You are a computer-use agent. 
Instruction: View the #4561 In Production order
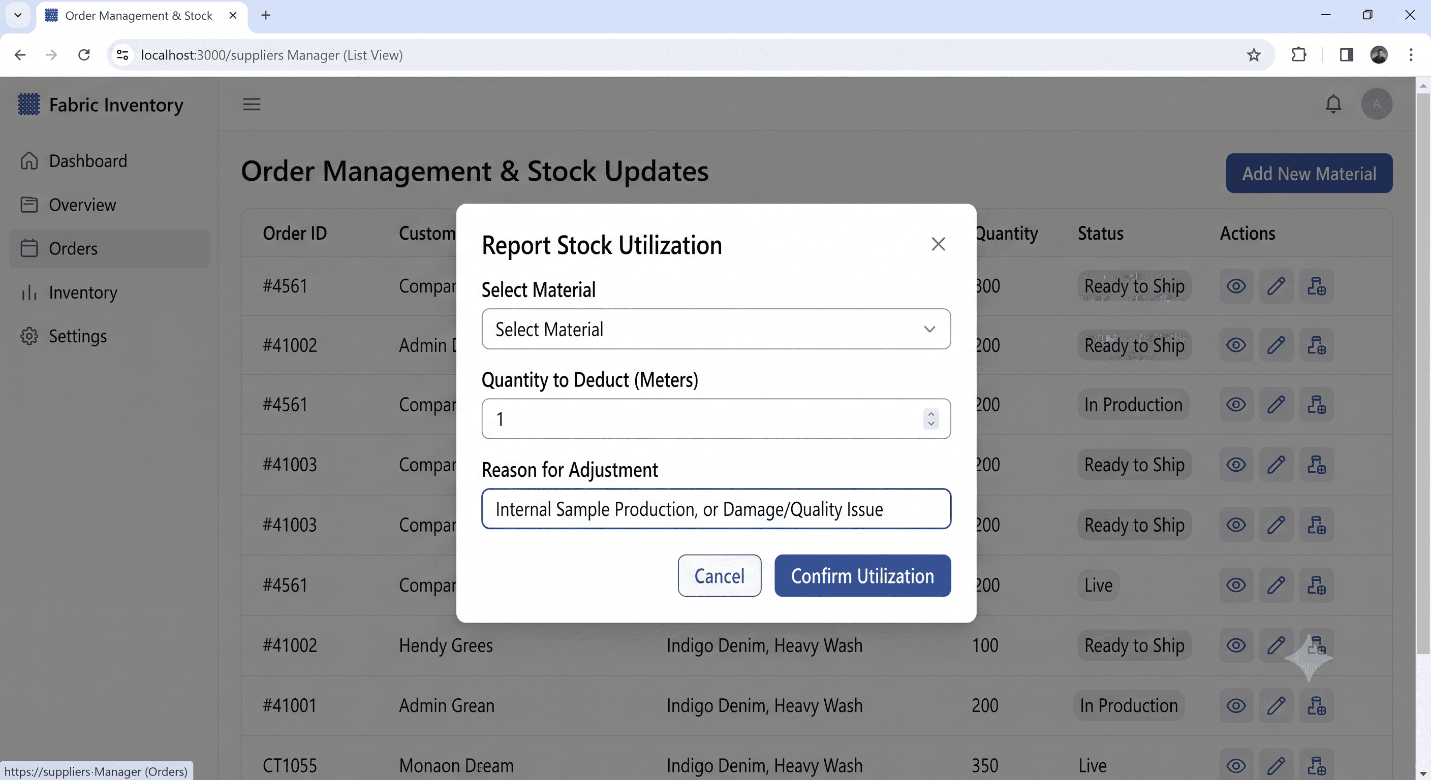(x=1235, y=405)
